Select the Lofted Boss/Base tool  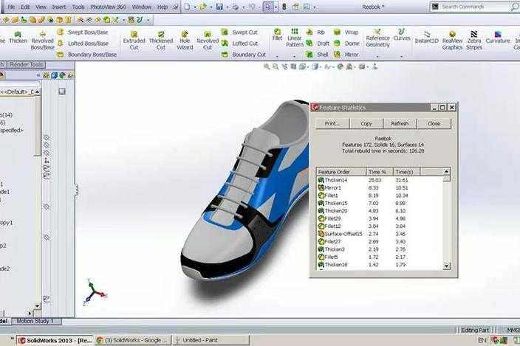tap(83, 44)
